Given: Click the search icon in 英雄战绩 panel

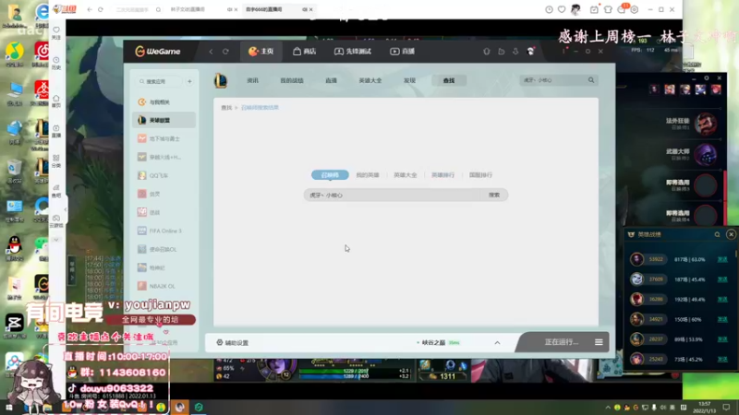Looking at the screenshot, I should [x=718, y=234].
